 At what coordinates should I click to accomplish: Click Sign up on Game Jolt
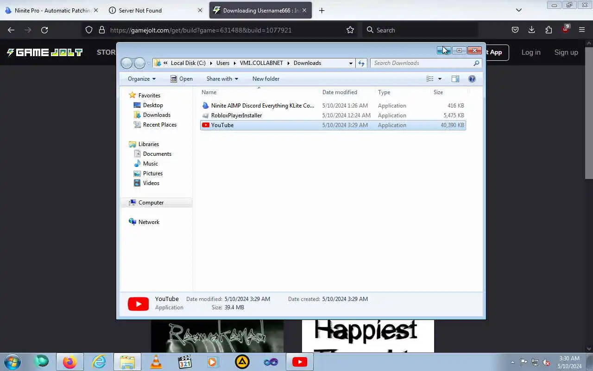(566, 52)
